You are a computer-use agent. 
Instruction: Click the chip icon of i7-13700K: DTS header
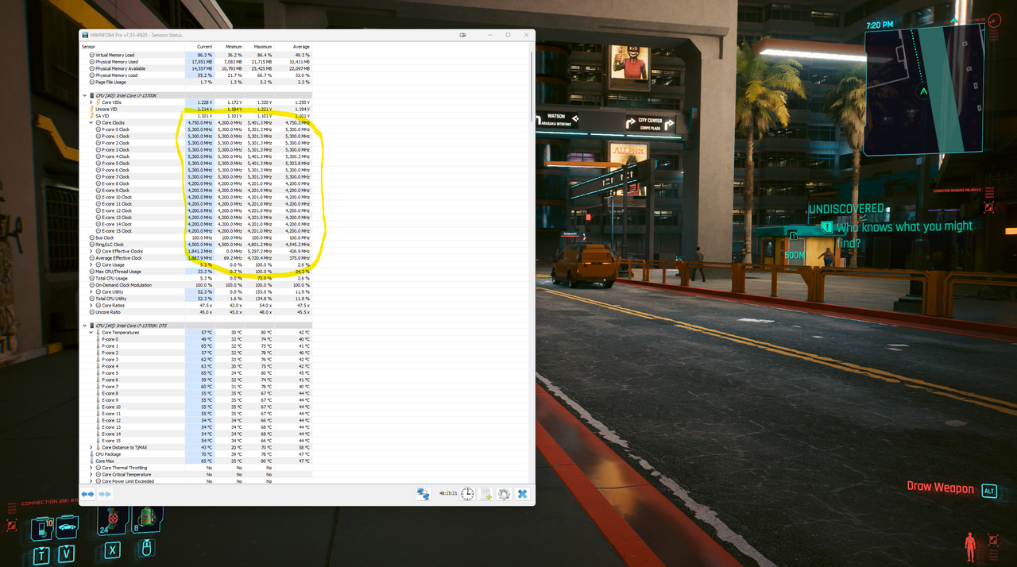click(92, 326)
